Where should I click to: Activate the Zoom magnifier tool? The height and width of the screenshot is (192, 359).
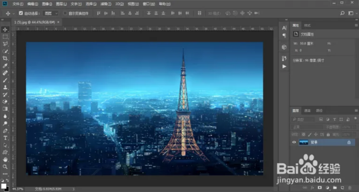(5, 166)
